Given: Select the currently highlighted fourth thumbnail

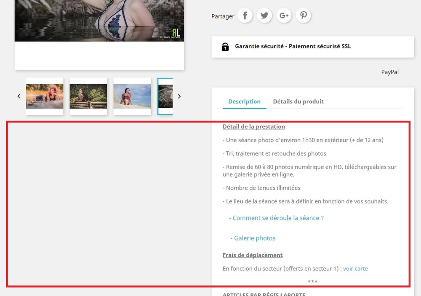Looking at the screenshot, I should point(166,96).
